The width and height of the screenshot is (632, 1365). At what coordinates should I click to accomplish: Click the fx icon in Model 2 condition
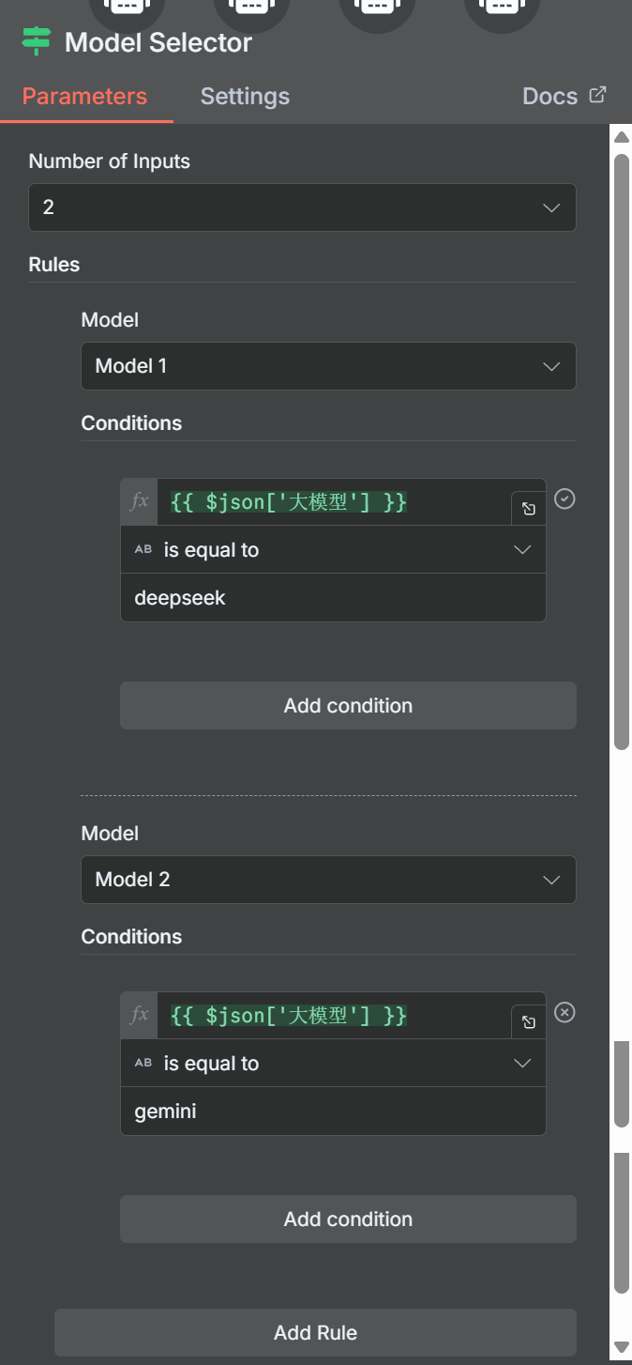click(140, 1015)
